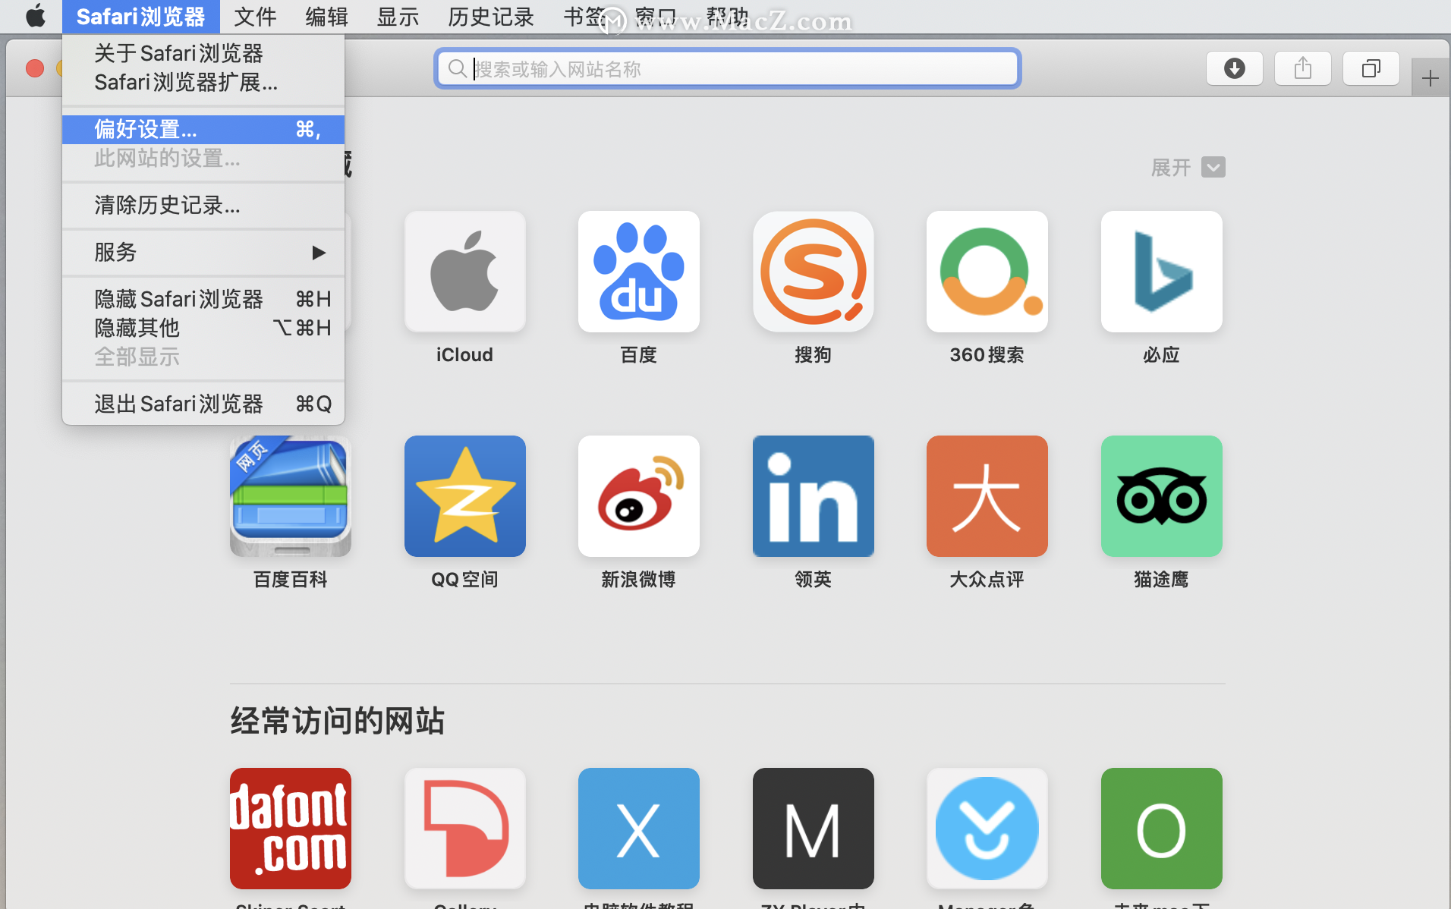Image resolution: width=1451 pixels, height=909 pixels.
Task: Show downloads with the download arrow button
Action: 1234,69
